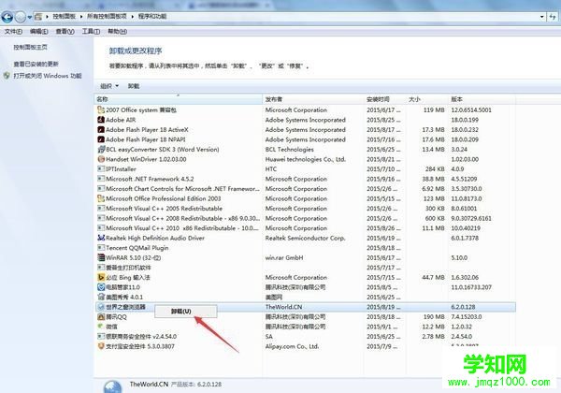Click the 所有控制面板项 breadcrumb segment
The image size is (561, 393).
(107, 17)
